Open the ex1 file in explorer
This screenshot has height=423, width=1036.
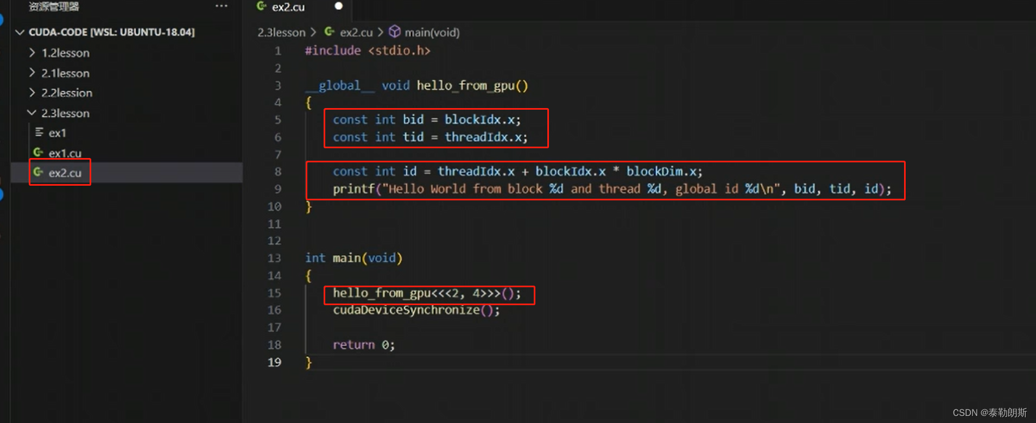(57, 133)
